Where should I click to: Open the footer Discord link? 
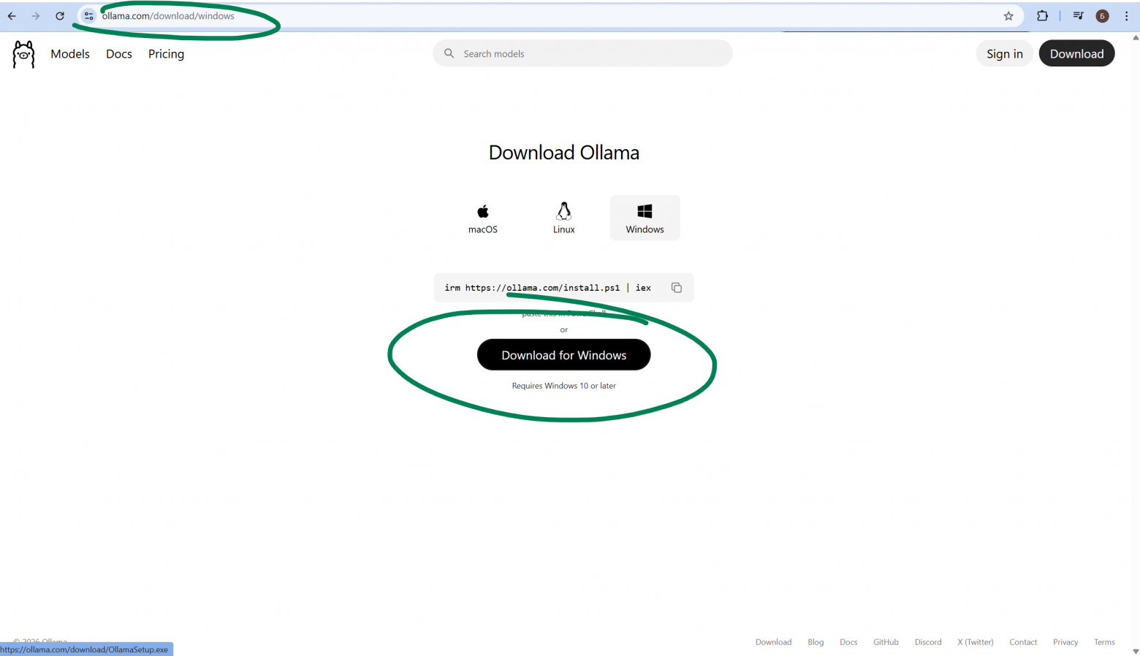pyautogui.click(x=928, y=642)
